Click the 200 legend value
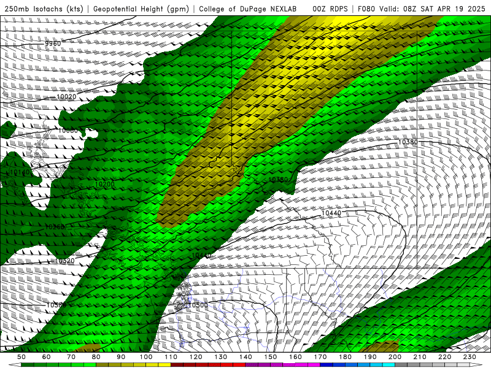Image resolution: width=491 pixels, height=368 pixels. point(395,357)
